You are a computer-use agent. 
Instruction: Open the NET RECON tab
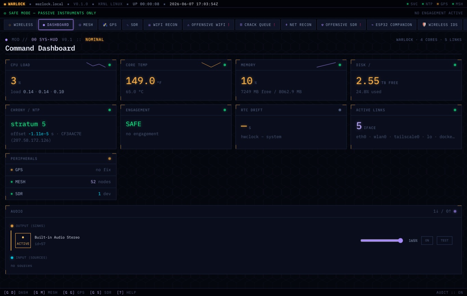click(298, 25)
